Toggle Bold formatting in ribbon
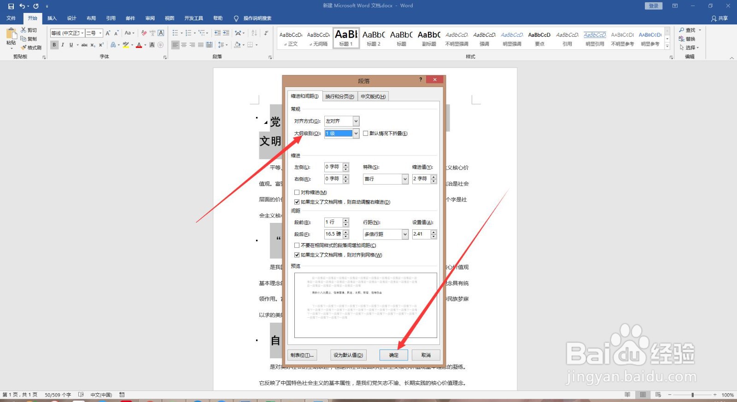 [54, 45]
